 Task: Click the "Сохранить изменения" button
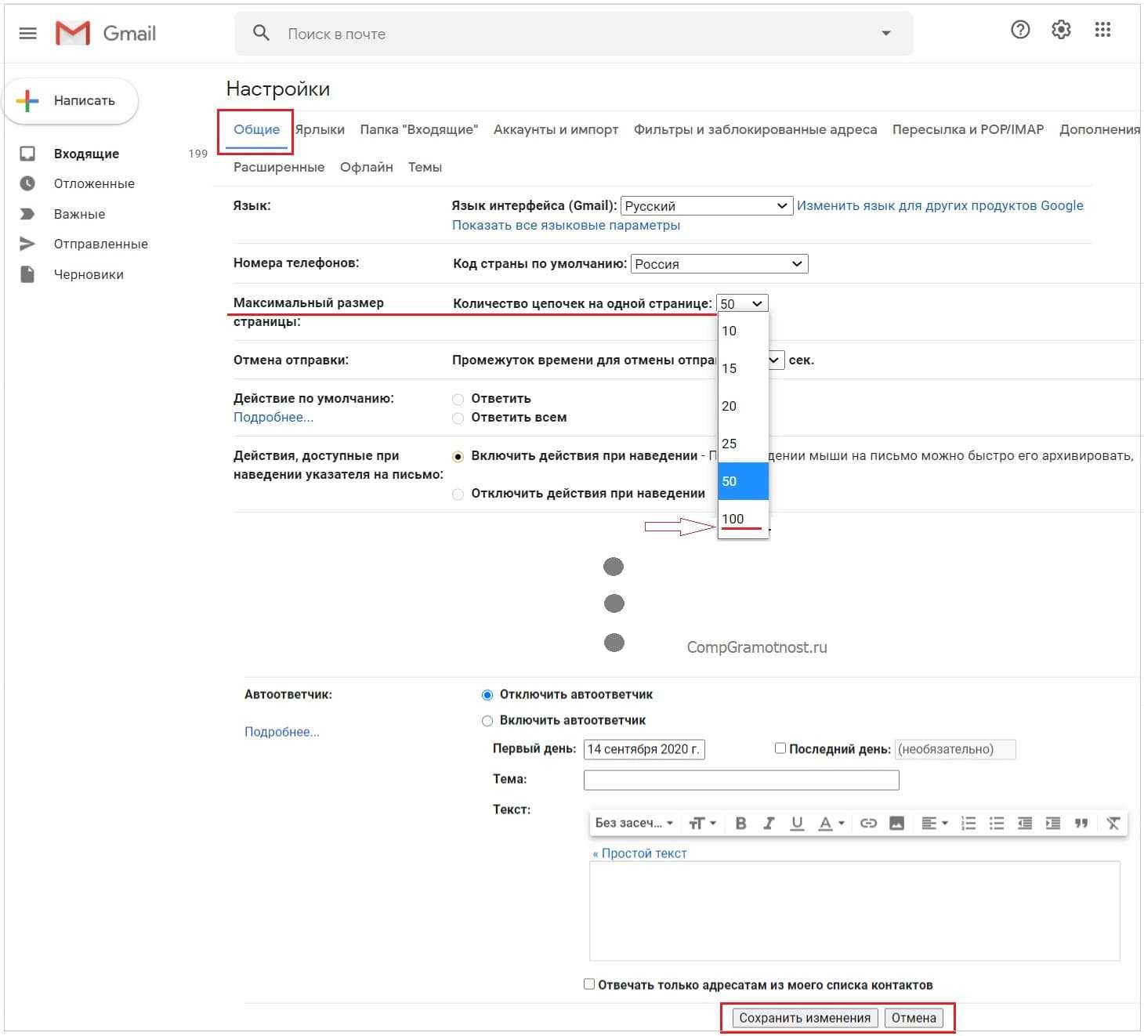tap(805, 1018)
